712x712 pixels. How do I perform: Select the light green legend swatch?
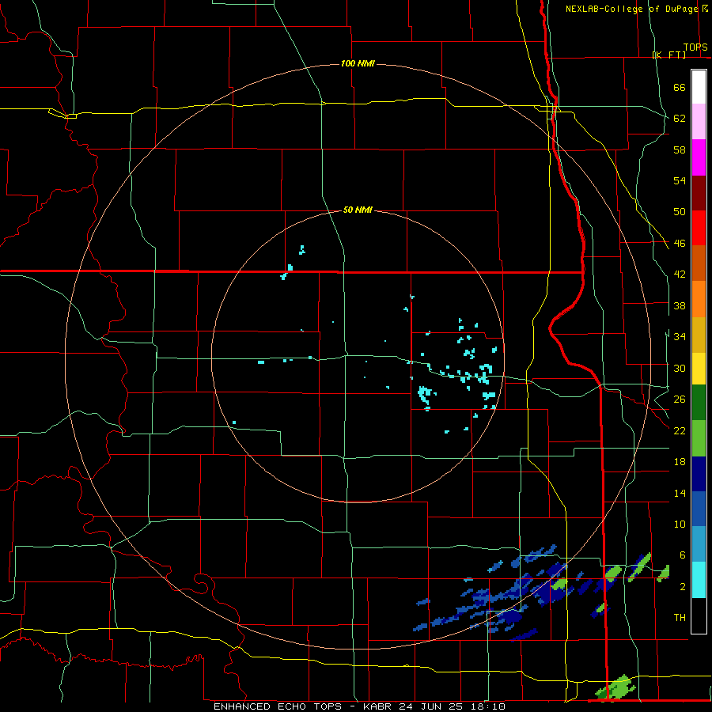pyautogui.click(x=699, y=438)
